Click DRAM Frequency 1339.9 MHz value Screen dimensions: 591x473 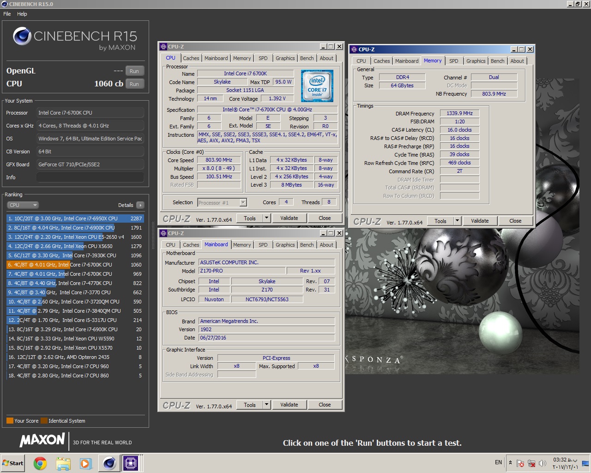click(x=460, y=113)
